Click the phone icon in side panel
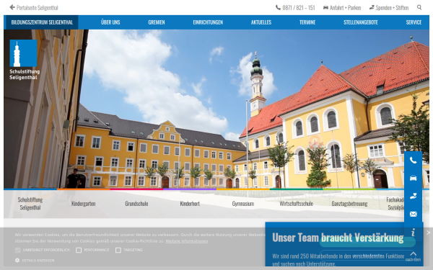The image size is (433, 270). [413, 161]
